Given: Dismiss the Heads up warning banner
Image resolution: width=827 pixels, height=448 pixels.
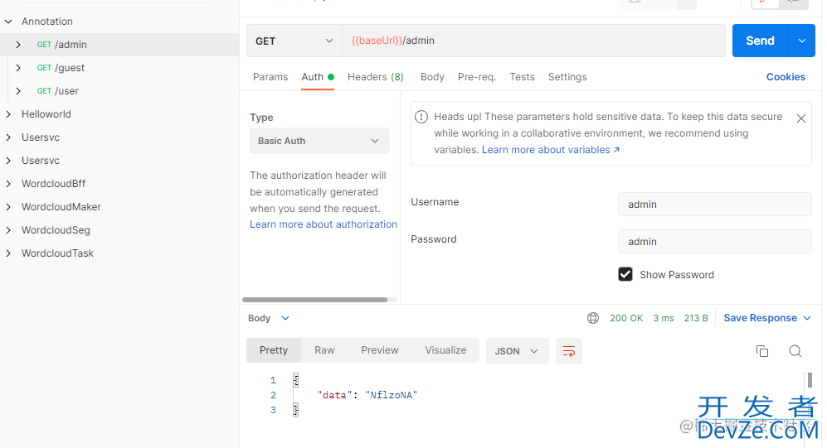Looking at the screenshot, I should 800,118.
